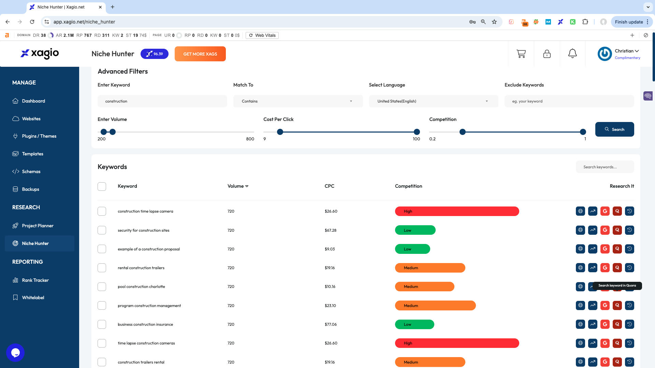The image size is (655, 368).
Task: Click history icon for business construction insurance
Action: click(x=629, y=324)
